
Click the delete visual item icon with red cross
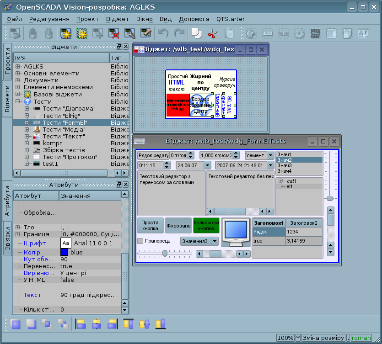tap(114, 33)
